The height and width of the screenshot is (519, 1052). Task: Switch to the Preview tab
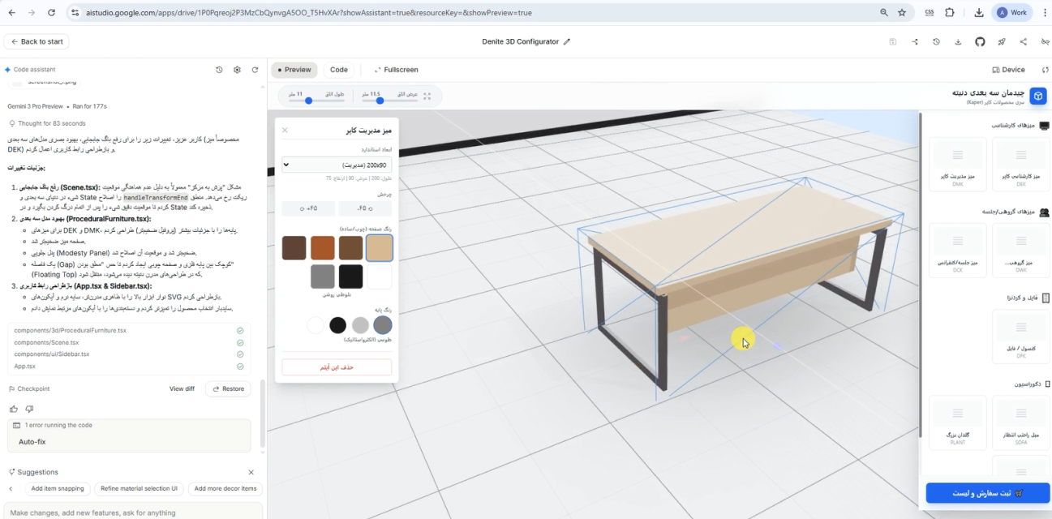point(294,70)
